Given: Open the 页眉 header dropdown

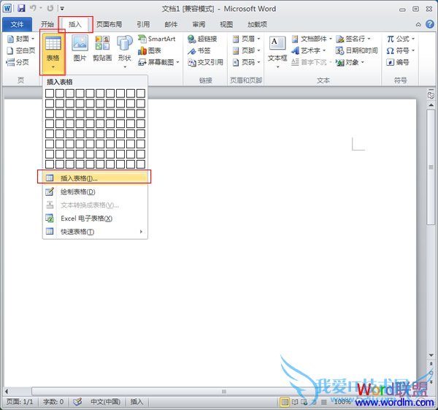Looking at the screenshot, I should click(x=247, y=39).
